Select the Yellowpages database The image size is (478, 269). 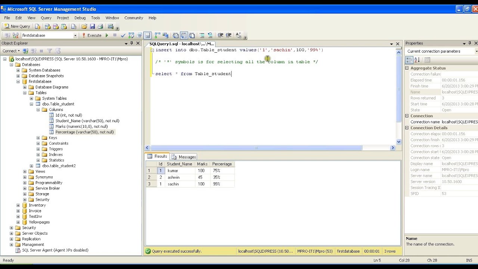pyautogui.click(x=39, y=222)
